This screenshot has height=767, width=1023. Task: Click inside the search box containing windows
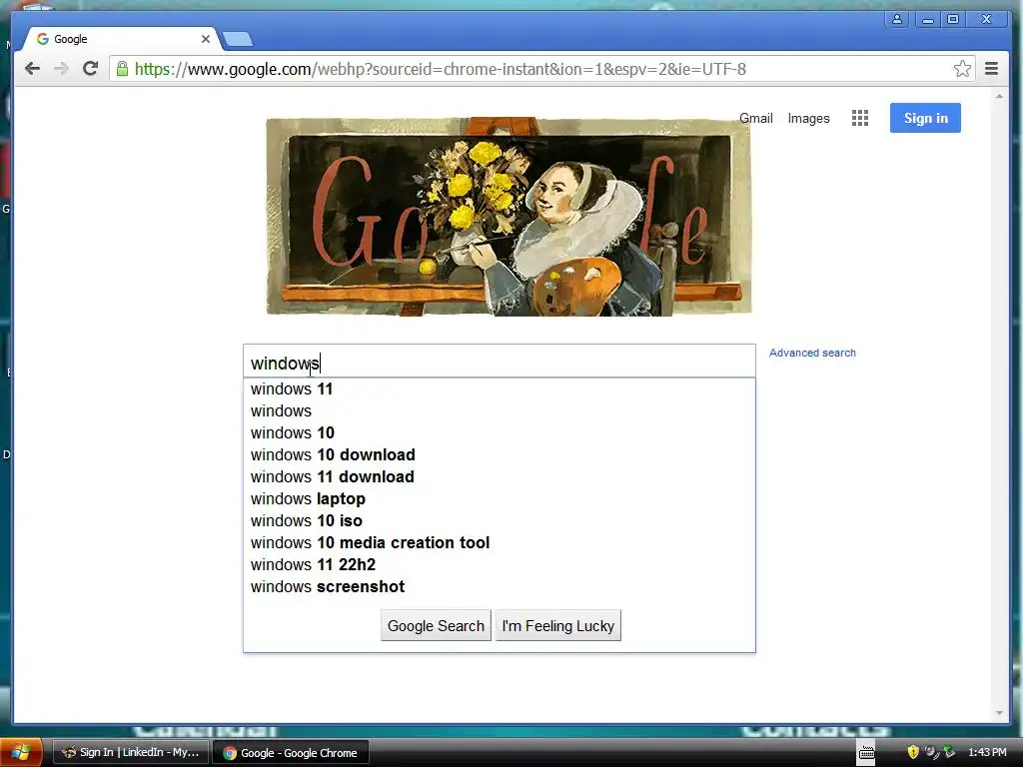tap(500, 362)
